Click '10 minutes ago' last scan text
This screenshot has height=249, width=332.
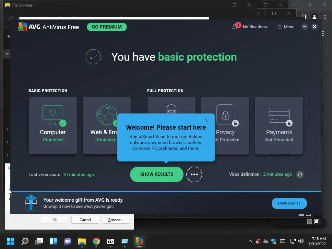(78, 174)
